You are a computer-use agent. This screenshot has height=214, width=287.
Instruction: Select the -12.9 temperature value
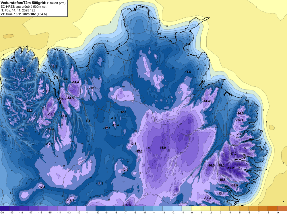click(x=125, y=170)
